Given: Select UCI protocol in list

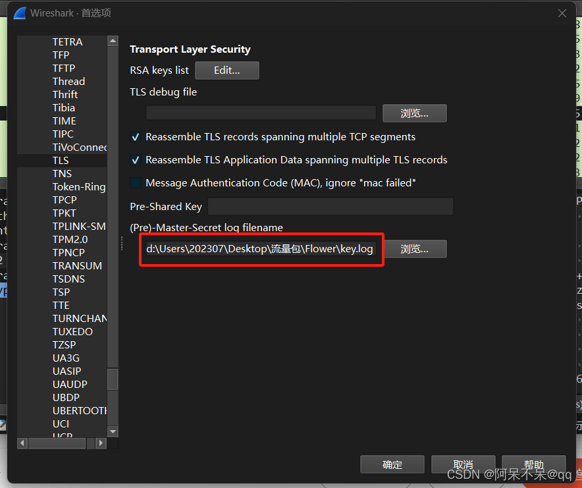Looking at the screenshot, I should [61, 424].
